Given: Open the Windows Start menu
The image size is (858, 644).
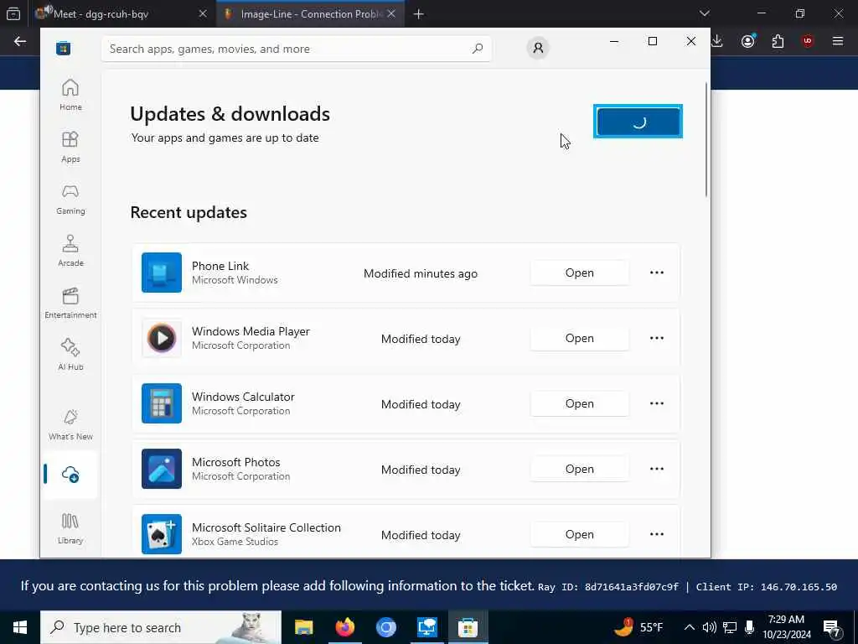Looking at the screenshot, I should [20, 627].
